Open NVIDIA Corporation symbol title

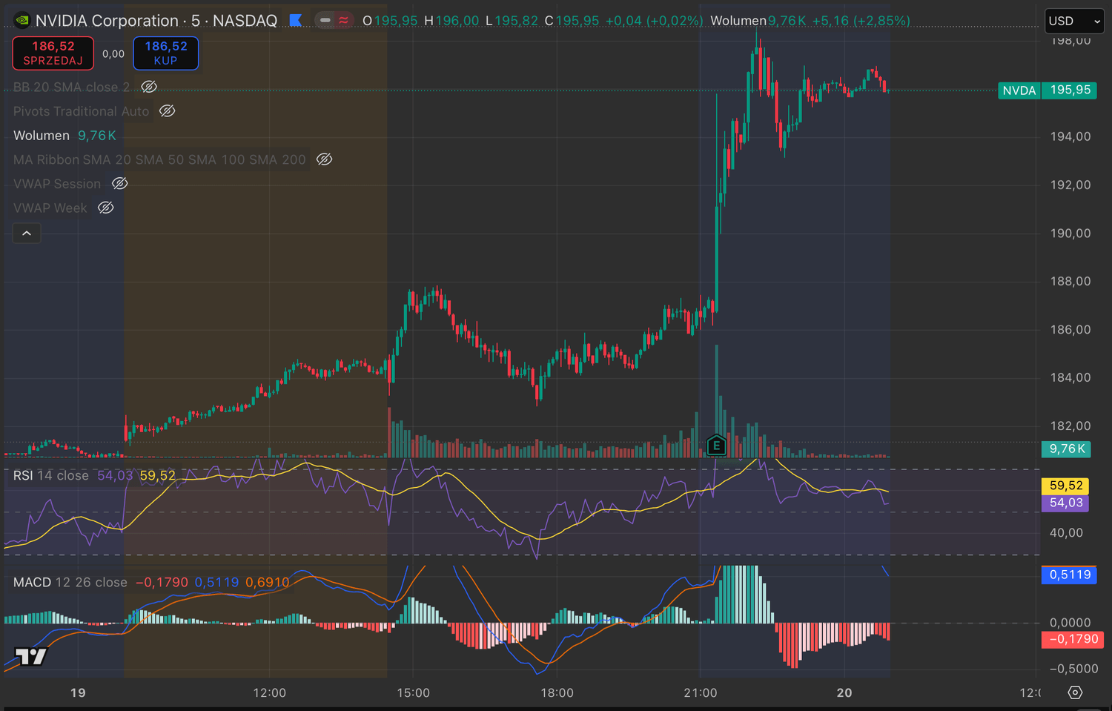[107, 21]
